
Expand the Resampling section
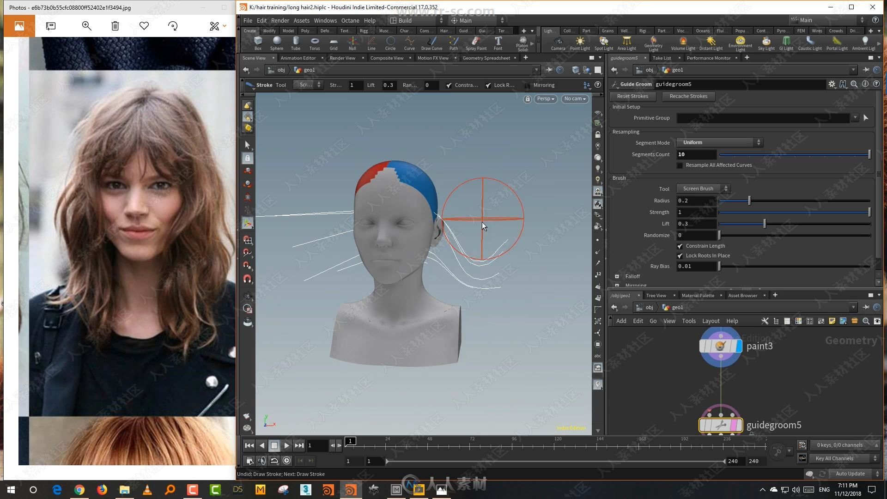coord(626,132)
